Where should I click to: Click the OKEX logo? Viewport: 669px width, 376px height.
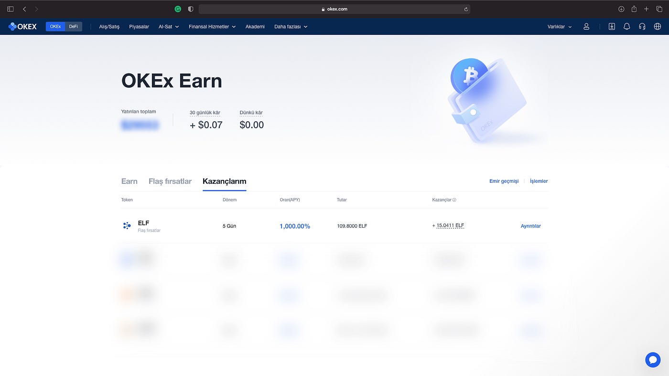click(x=22, y=27)
